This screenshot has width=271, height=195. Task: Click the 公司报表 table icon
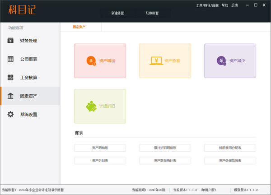(10, 59)
